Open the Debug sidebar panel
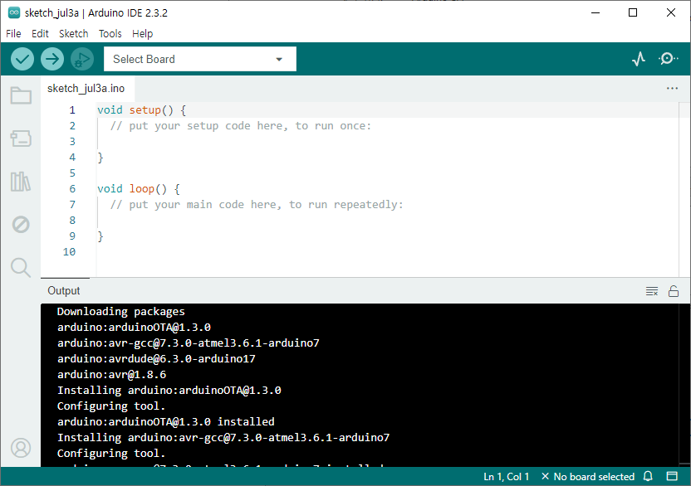Image resolution: width=691 pixels, height=486 pixels. pos(21,225)
